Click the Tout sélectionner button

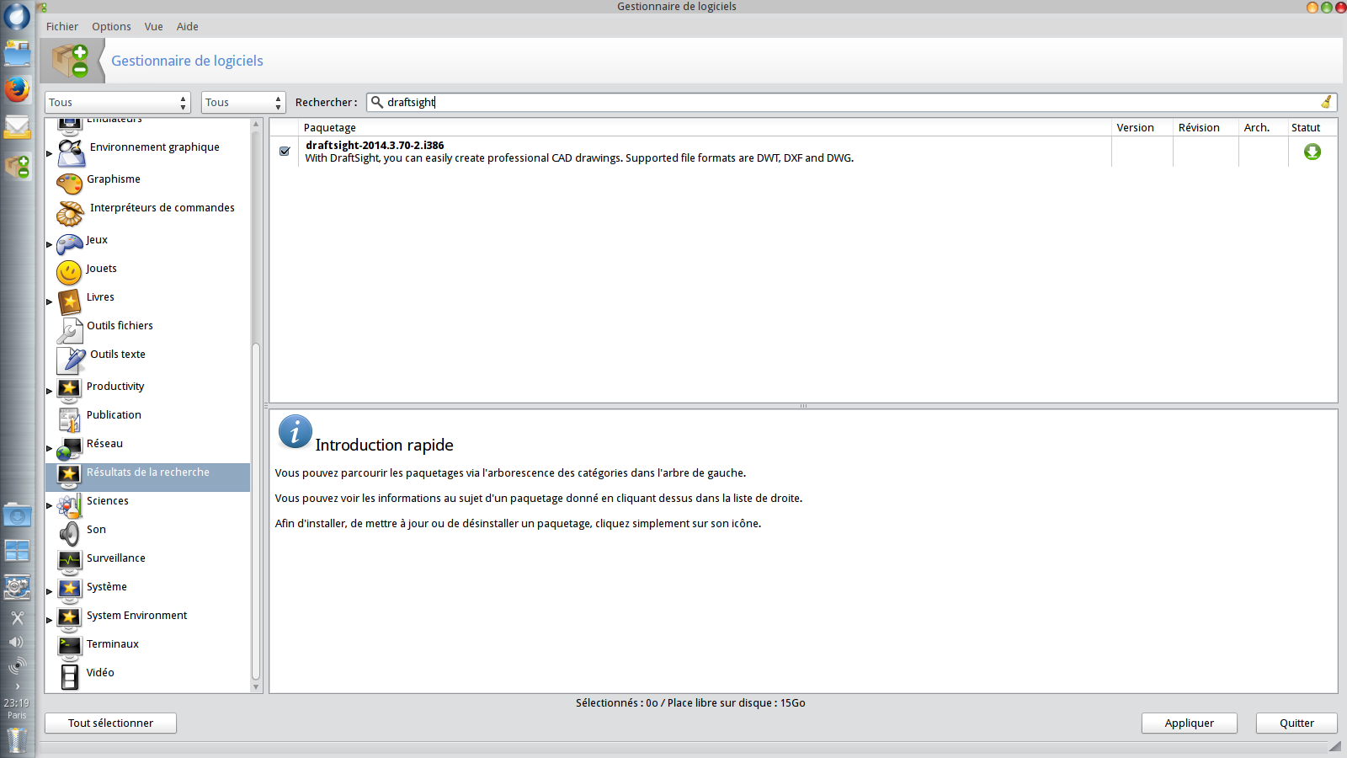pos(110,723)
